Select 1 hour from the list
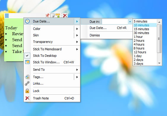Screen dimensions: 167x116 (x=145, y=37)
